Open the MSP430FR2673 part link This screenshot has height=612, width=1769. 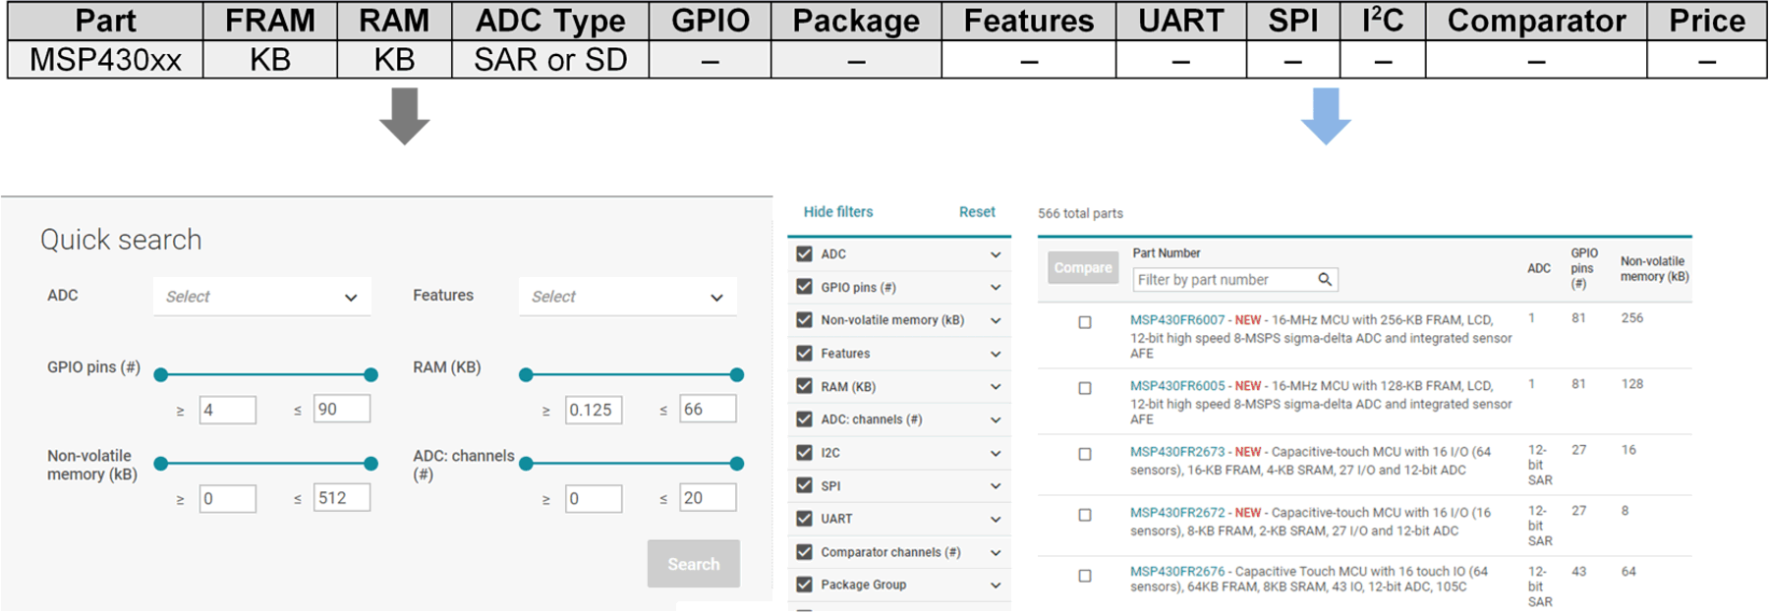coord(1177,452)
